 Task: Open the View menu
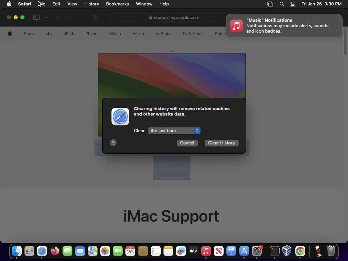tap(72, 4)
